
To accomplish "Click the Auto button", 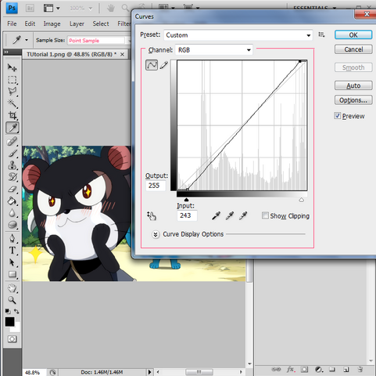I will 353,85.
